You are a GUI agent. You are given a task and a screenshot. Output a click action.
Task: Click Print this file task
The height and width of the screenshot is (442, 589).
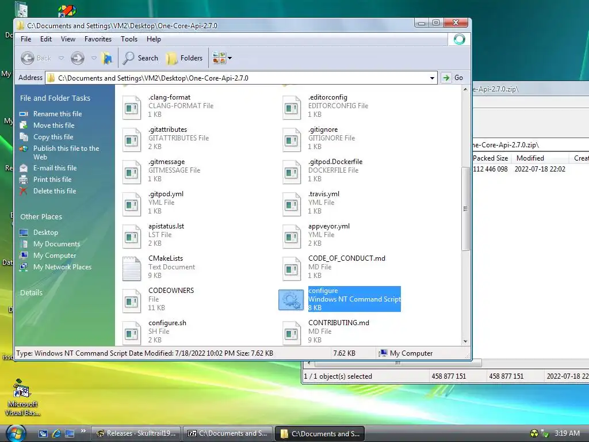point(52,180)
